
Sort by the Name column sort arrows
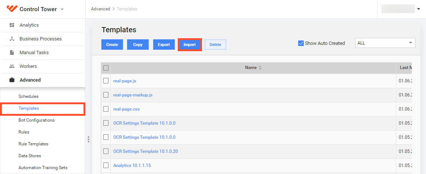[260, 68]
